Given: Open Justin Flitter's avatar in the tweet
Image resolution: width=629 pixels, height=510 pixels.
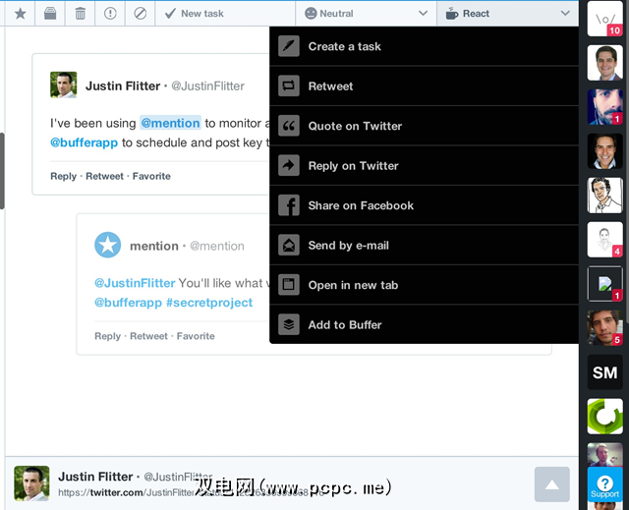Looking at the screenshot, I should pyautogui.click(x=63, y=85).
